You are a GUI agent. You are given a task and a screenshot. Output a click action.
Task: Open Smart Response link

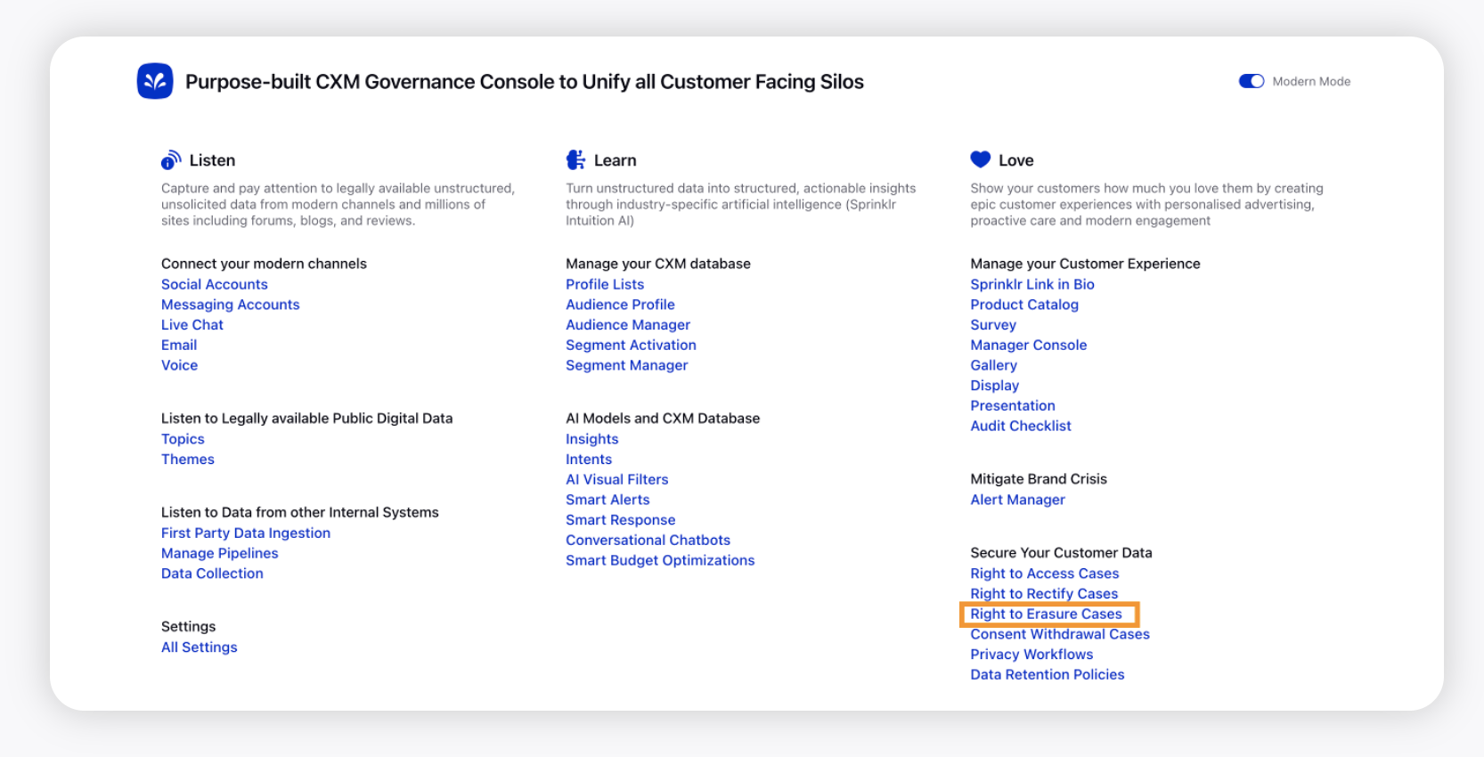(x=621, y=520)
